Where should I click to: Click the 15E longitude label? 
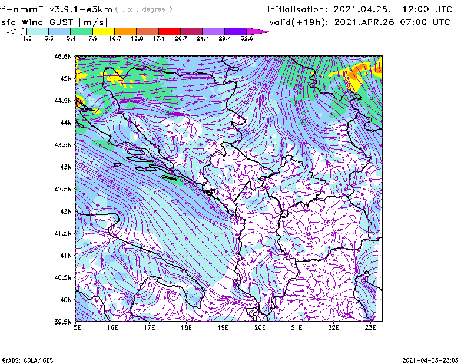76,327
